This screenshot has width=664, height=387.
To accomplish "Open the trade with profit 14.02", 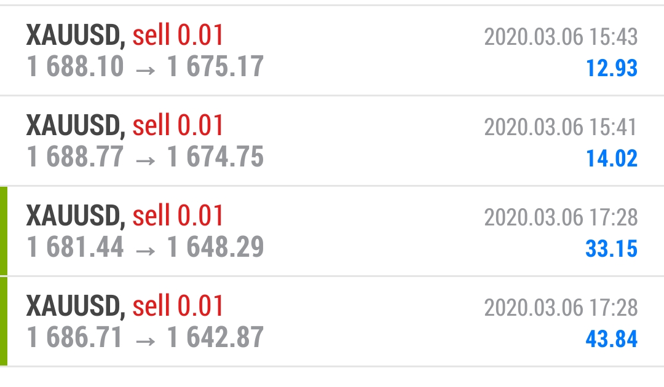I will (332, 141).
